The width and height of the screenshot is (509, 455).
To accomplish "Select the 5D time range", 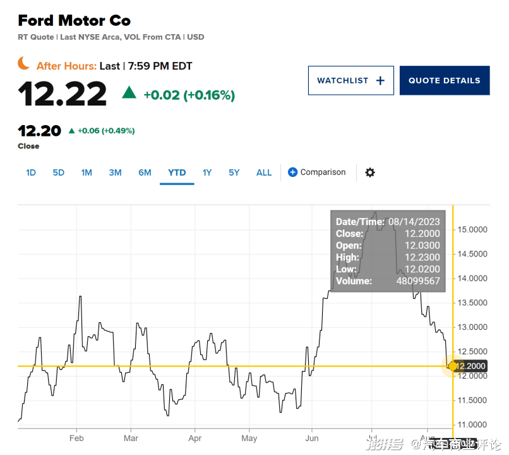I will tap(59, 173).
